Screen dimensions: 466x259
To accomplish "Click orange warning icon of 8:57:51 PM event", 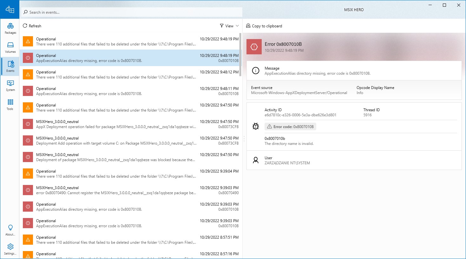I will click(28, 240).
